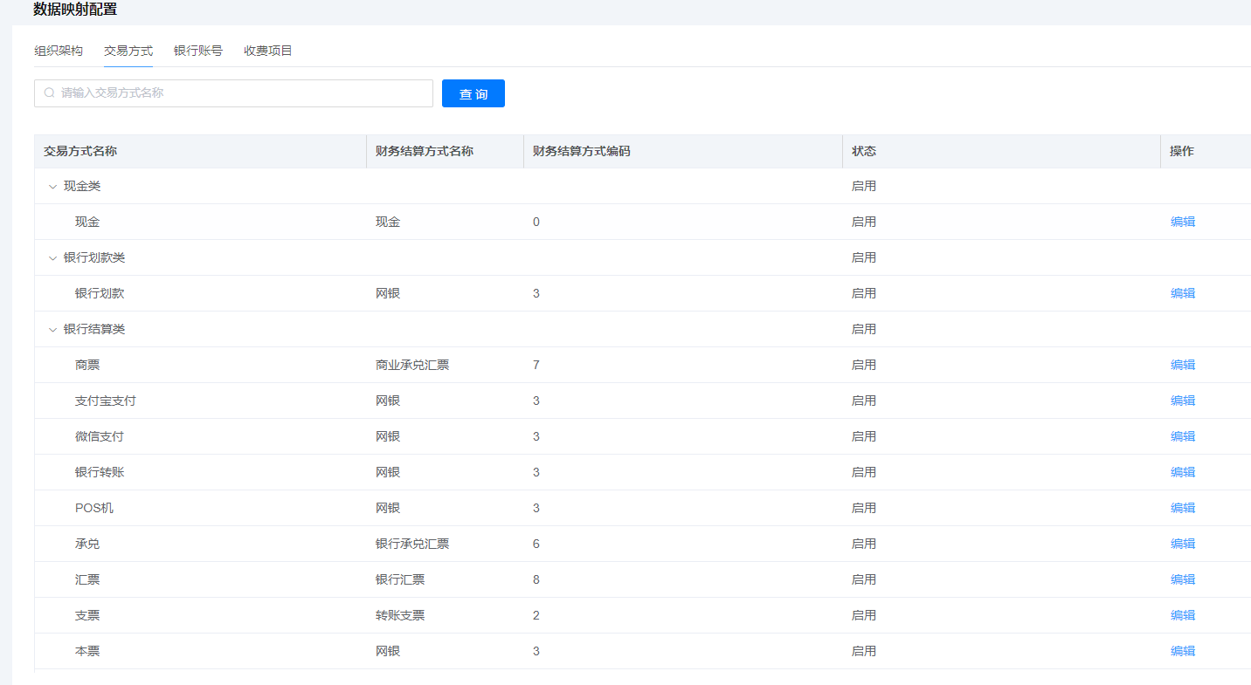Screen dimensions: 1251x685
Task: Select the 交易方式 tab
Action: point(128,51)
